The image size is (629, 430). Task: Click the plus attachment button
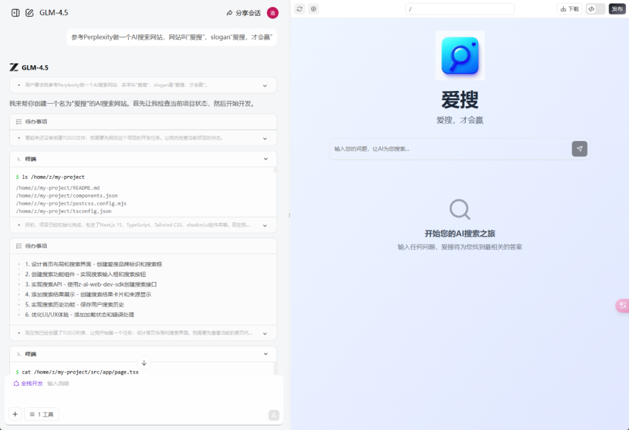point(15,414)
